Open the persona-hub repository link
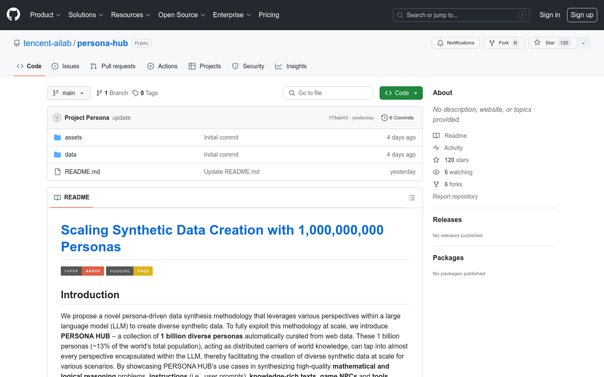The image size is (604, 377). 102,43
